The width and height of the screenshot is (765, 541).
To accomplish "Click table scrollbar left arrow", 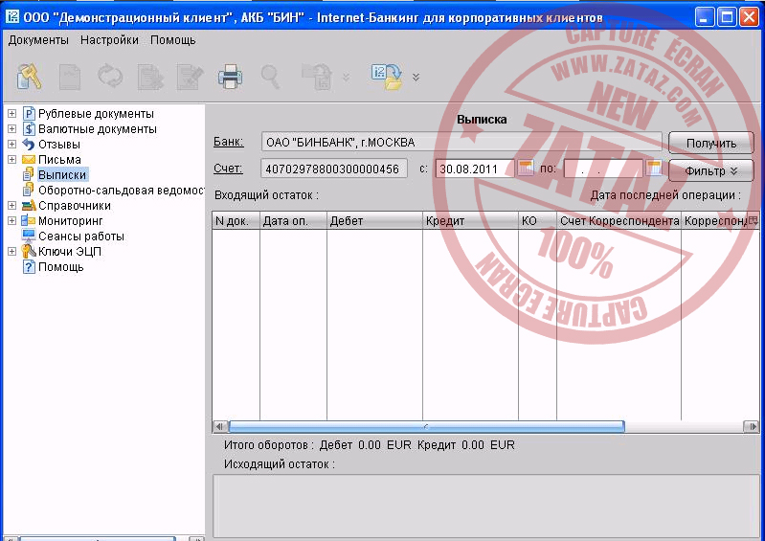I will point(220,426).
